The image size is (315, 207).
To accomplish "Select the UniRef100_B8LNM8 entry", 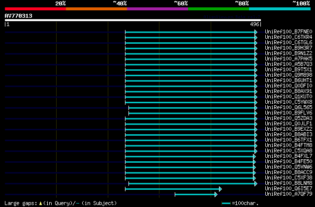I will coord(288,183).
